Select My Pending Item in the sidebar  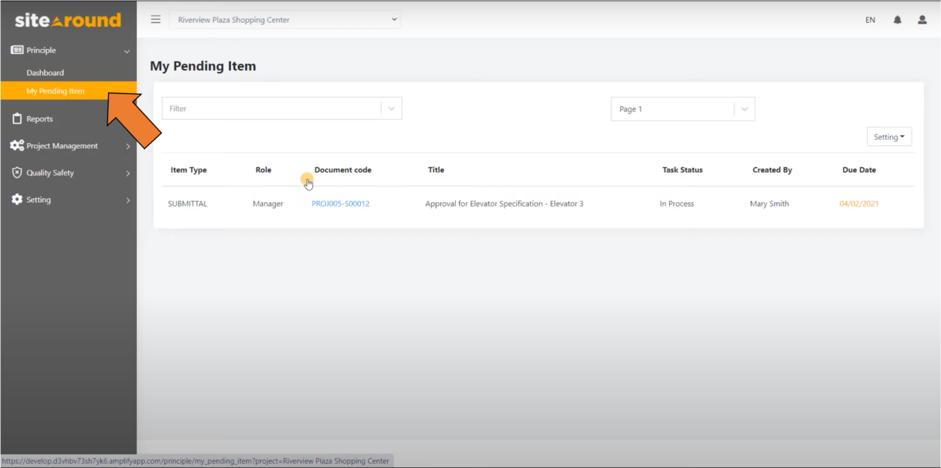(56, 90)
